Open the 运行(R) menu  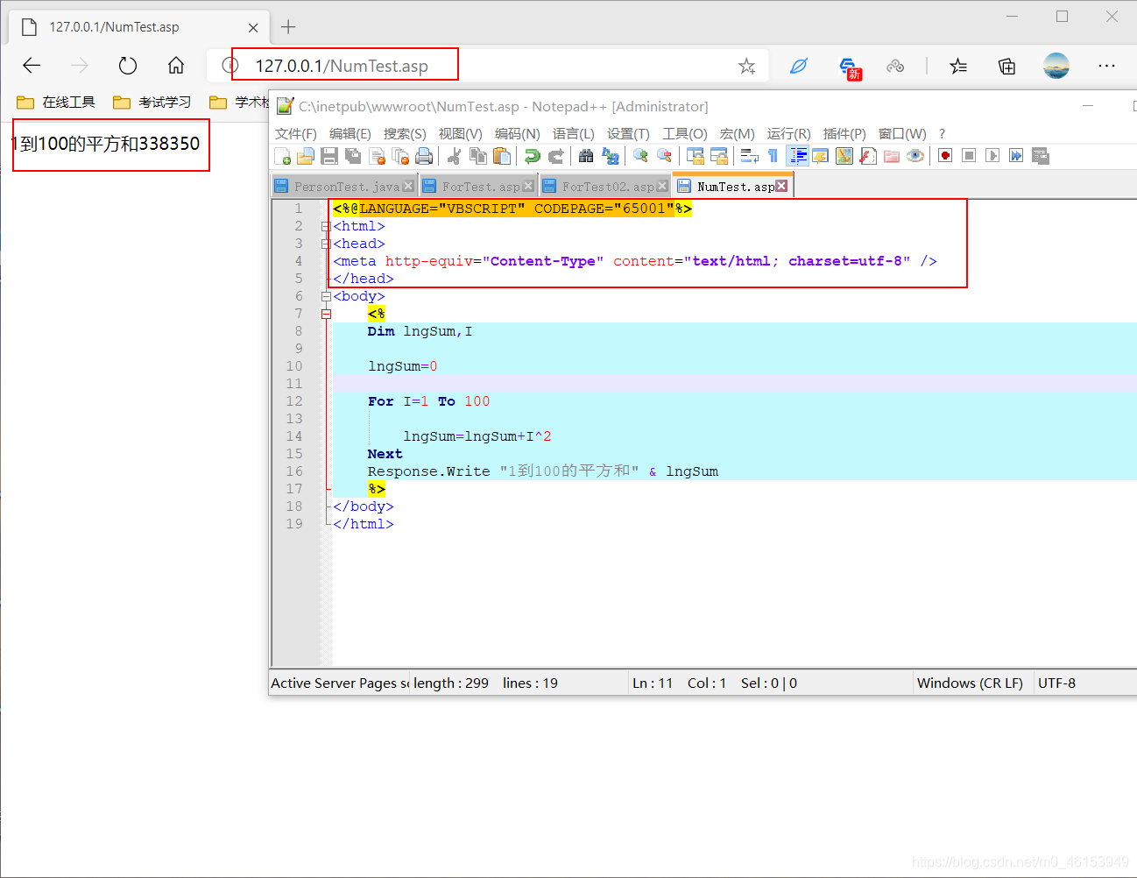point(789,133)
